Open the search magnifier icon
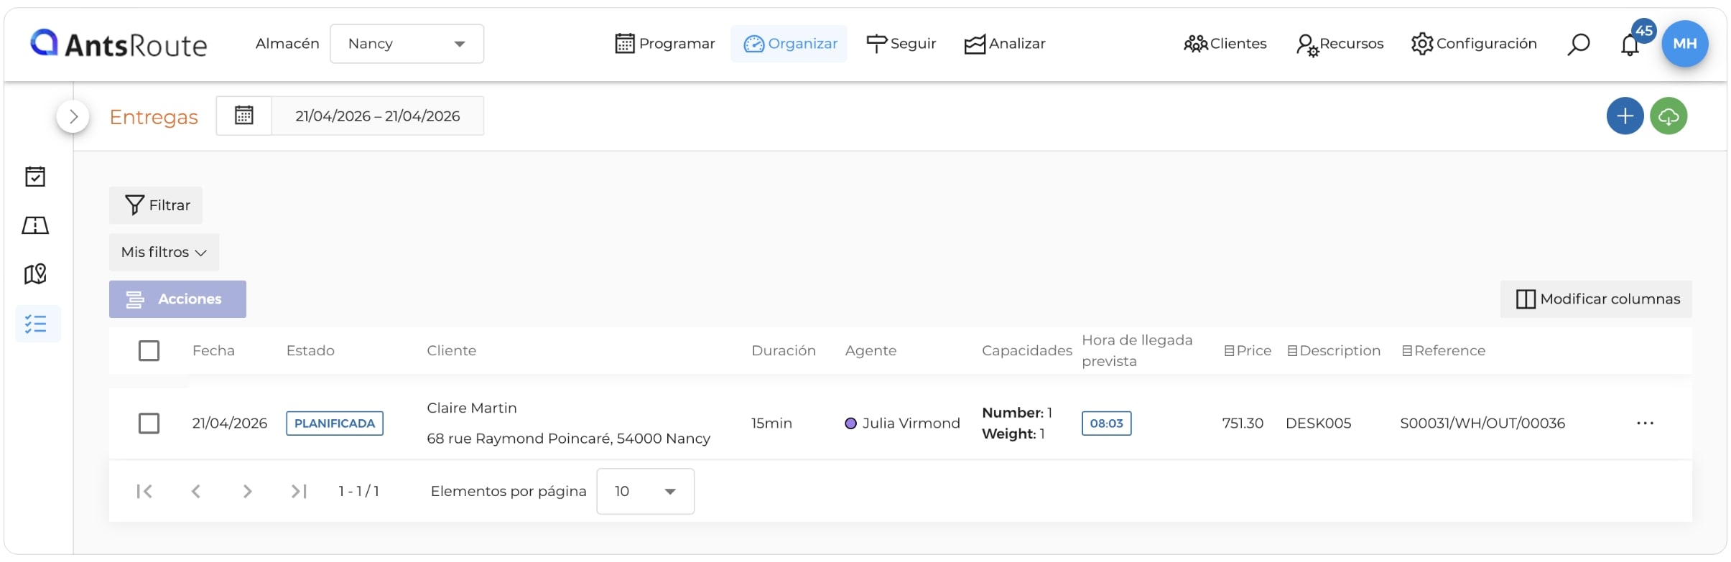The image size is (1731, 562). pyautogui.click(x=1578, y=44)
